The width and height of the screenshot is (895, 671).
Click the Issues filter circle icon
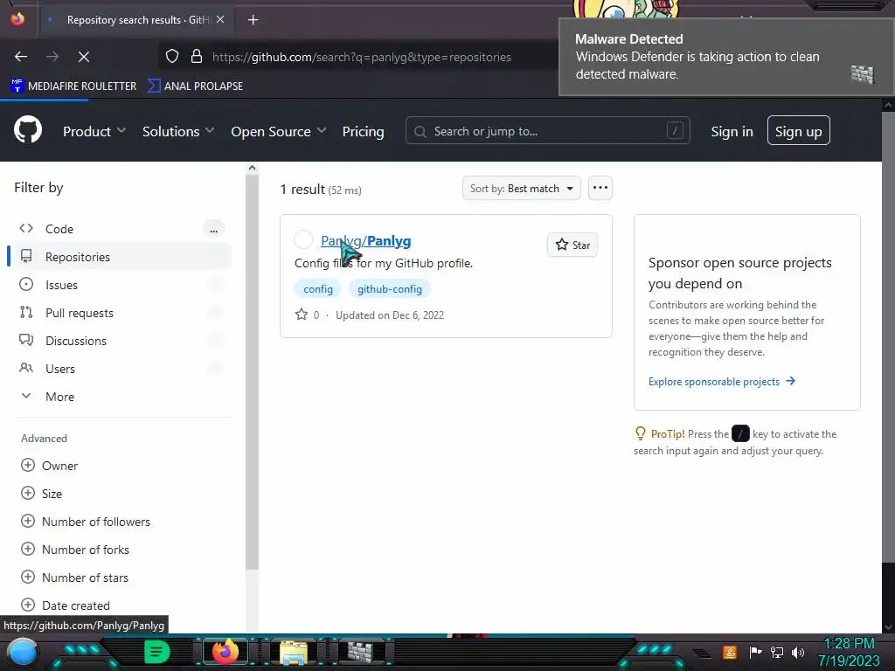click(26, 284)
